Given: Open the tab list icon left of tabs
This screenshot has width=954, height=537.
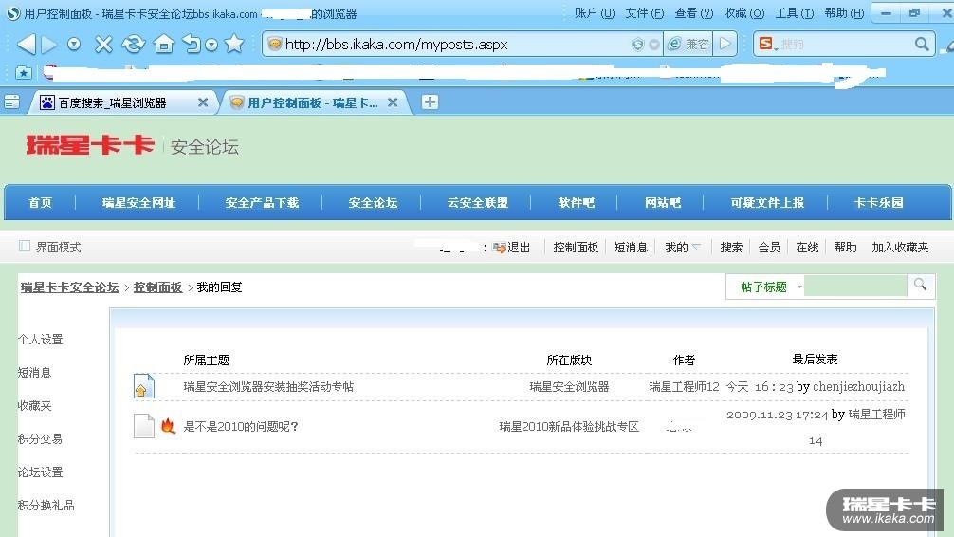Looking at the screenshot, I should point(11,102).
